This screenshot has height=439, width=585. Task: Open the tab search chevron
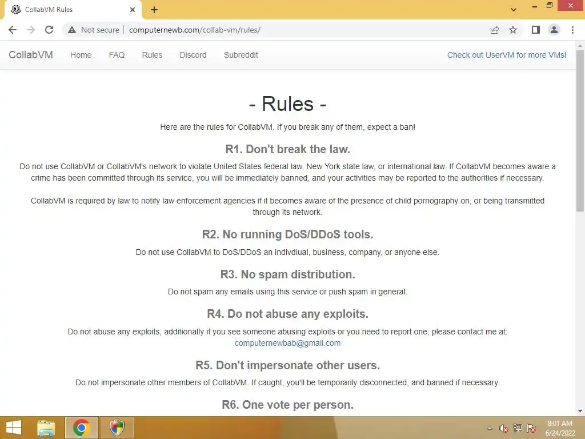point(514,10)
